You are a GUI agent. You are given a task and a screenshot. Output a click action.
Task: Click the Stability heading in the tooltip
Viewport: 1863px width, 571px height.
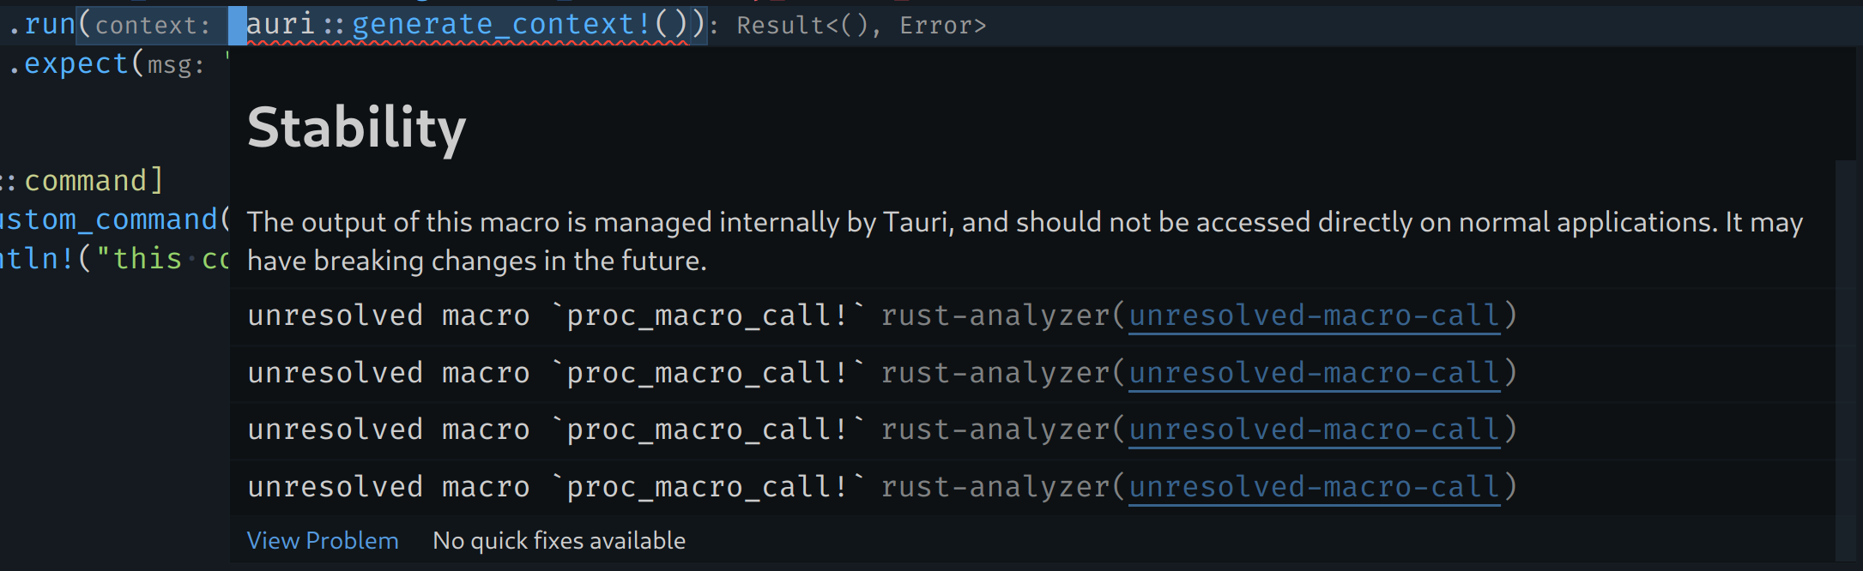pyautogui.click(x=357, y=127)
